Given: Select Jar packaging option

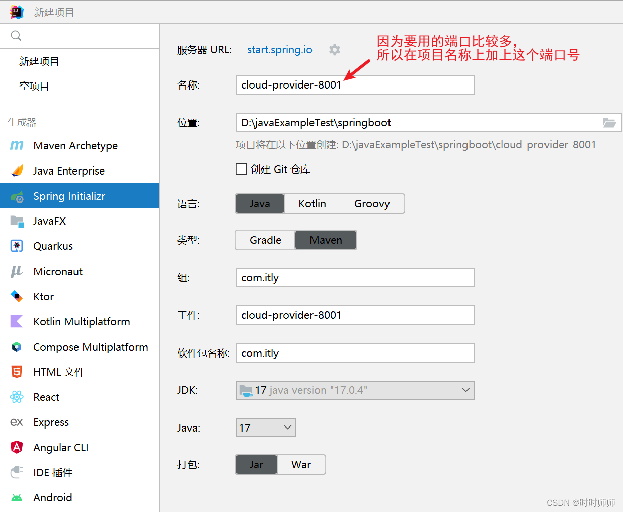Looking at the screenshot, I should pos(256,465).
